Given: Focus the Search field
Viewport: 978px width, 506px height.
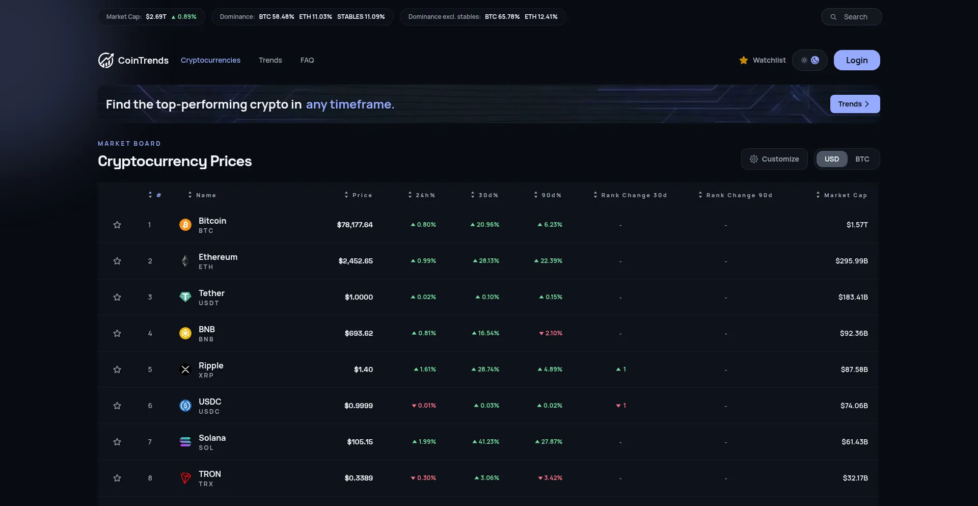Looking at the screenshot, I should [852, 17].
